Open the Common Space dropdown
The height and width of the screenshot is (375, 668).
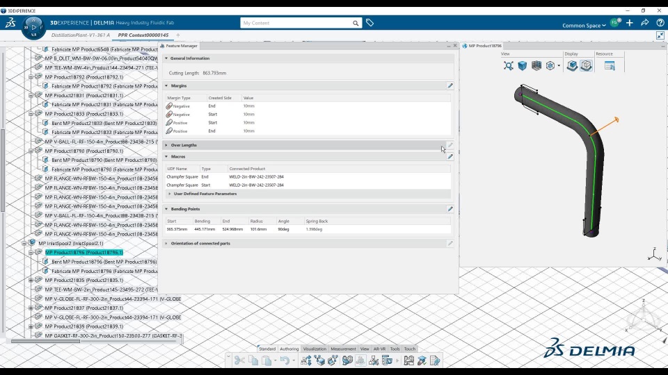(584, 26)
